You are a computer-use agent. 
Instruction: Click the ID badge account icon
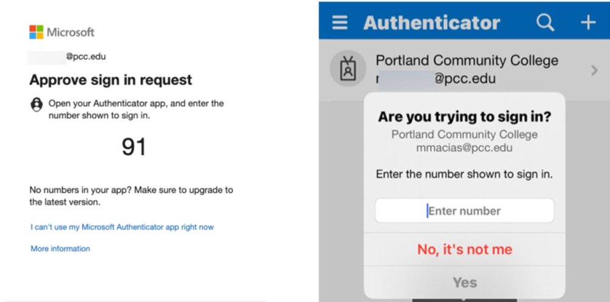pos(348,69)
